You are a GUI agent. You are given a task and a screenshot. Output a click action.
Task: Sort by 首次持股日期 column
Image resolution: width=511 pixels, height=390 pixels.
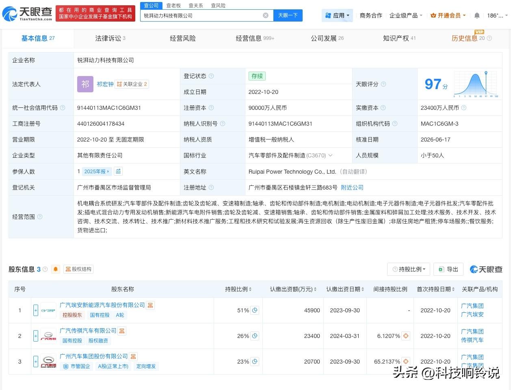(x=435, y=289)
